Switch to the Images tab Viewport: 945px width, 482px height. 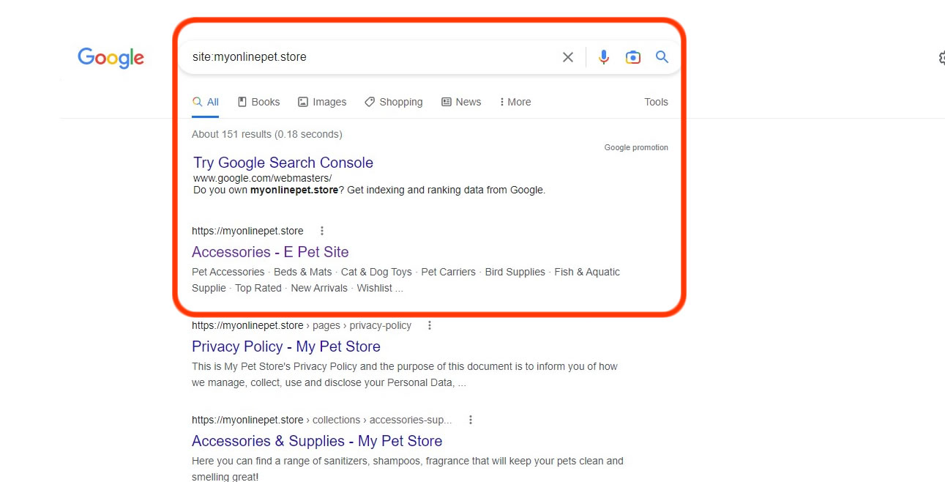point(322,102)
